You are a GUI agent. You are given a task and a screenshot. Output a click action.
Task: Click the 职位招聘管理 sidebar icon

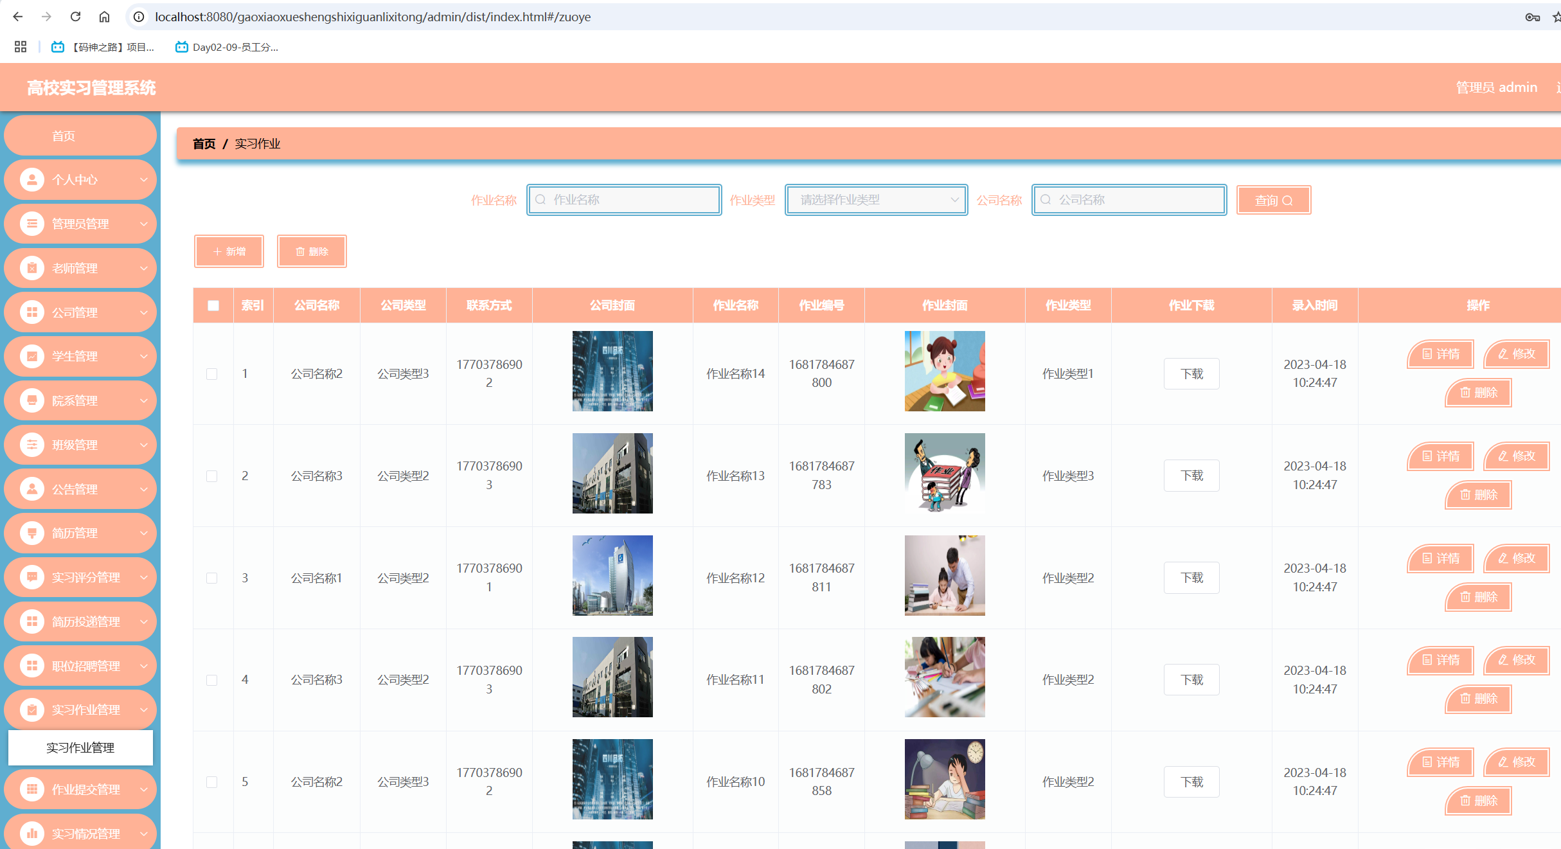tap(32, 666)
